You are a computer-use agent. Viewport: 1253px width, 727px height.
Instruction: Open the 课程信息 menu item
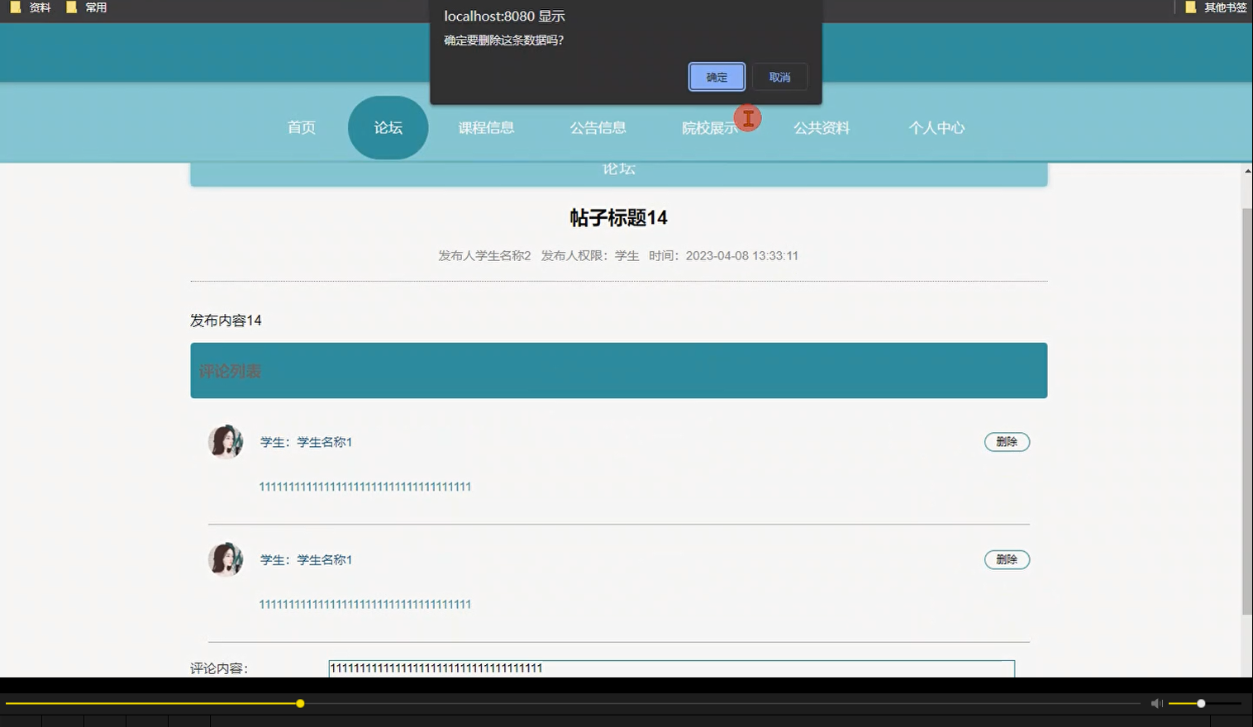[x=487, y=127]
